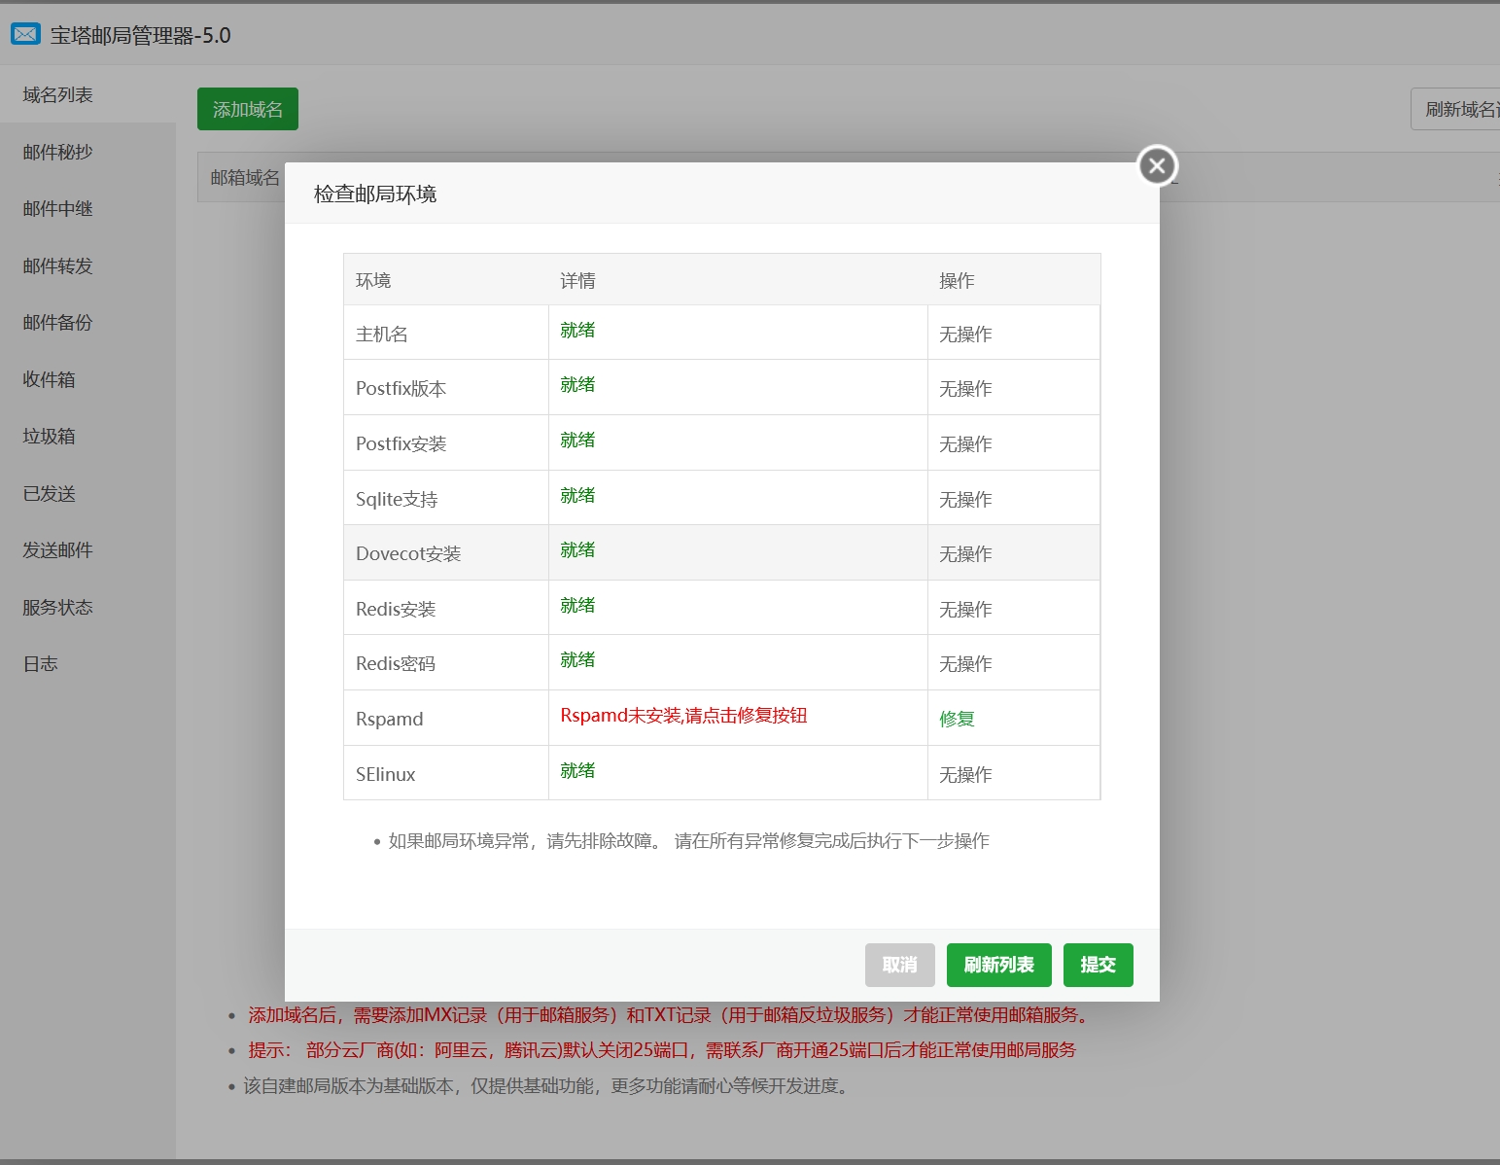Click 修复 to repair Rspamd
This screenshot has width=1500, height=1165.
tap(957, 719)
